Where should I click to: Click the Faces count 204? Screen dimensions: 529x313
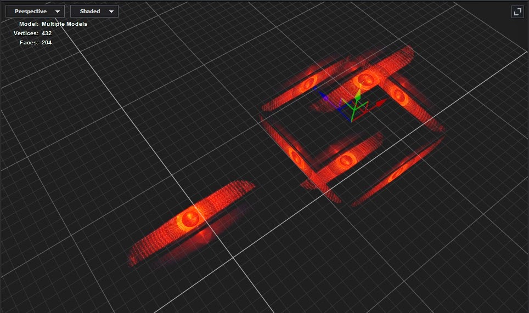[47, 42]
